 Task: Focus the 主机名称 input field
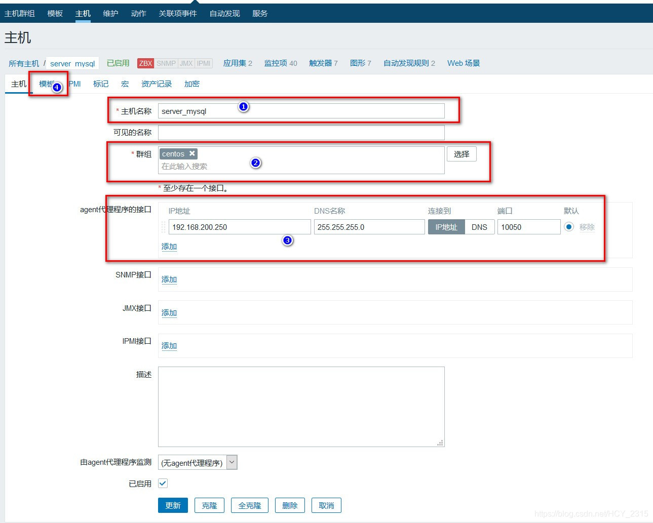pyautogui.click(x=301, y=111)
